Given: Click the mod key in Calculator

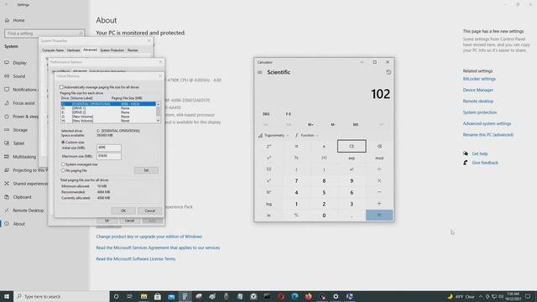Looking at the screenshot, I should point(379,158).
